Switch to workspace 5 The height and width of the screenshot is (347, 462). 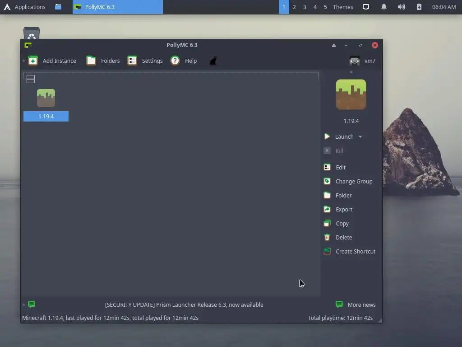pos(325,7)
